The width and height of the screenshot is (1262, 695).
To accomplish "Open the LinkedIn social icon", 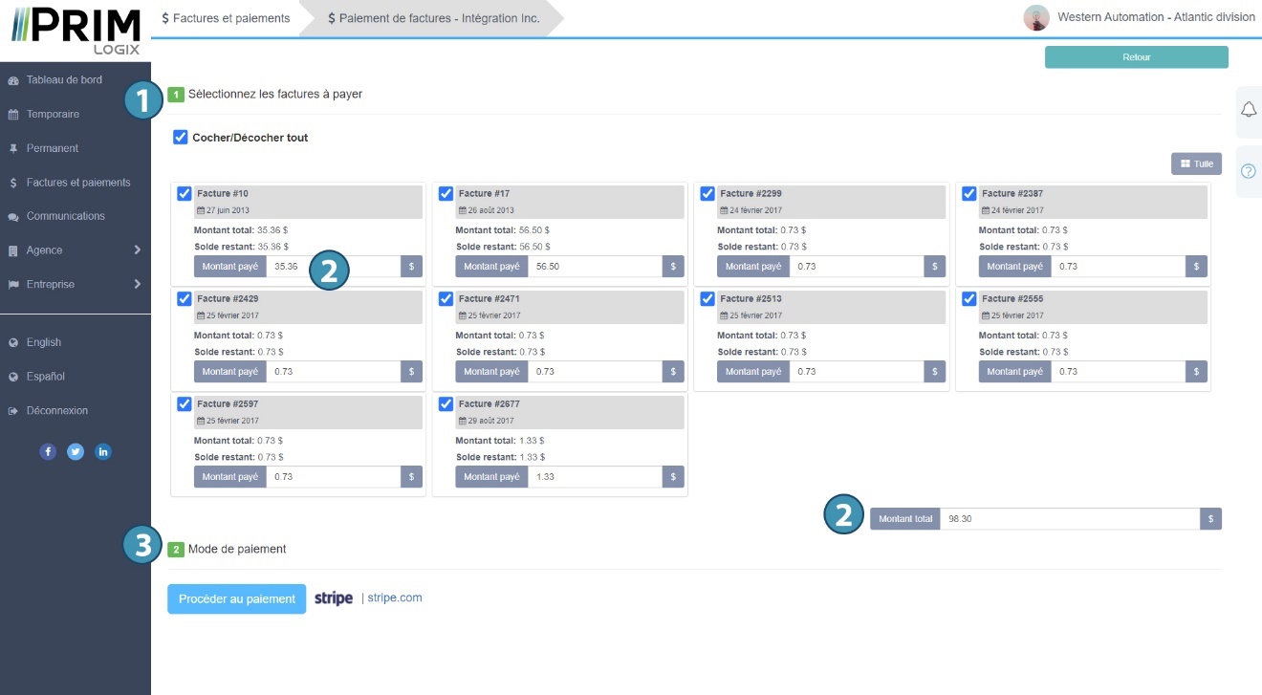I will coord(103,452).
